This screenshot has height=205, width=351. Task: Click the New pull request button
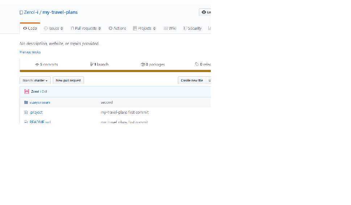pos(68,80)
